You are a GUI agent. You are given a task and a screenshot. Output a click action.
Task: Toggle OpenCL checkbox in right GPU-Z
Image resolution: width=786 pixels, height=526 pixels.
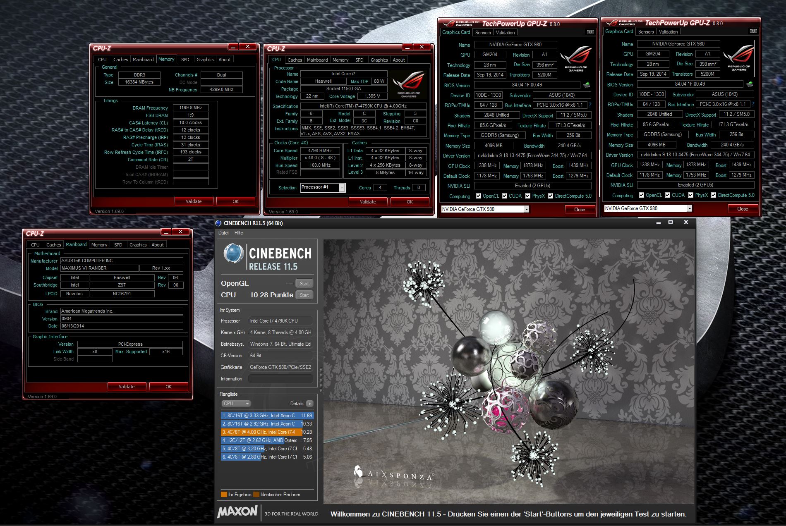(641, 195)
